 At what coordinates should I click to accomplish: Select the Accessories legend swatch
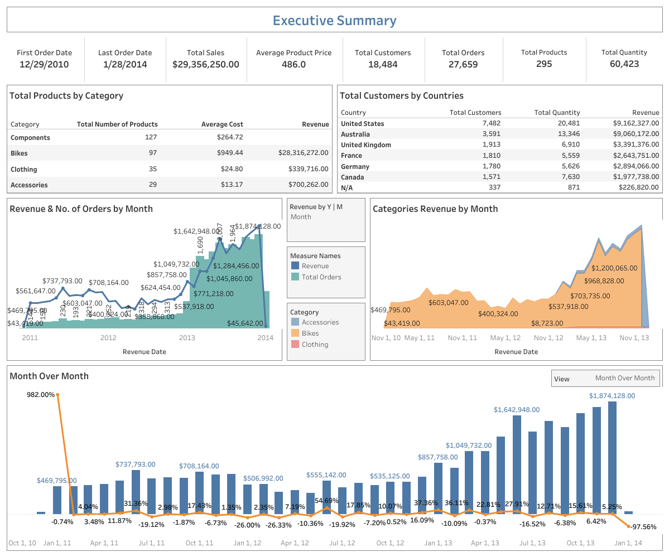coord(295,322)
